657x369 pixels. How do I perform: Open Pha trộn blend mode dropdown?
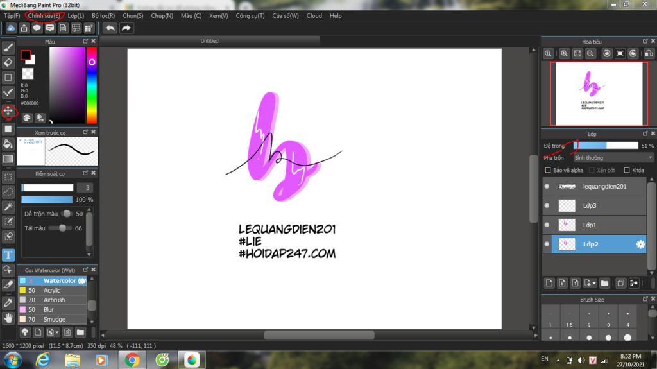tap(613, 158)
